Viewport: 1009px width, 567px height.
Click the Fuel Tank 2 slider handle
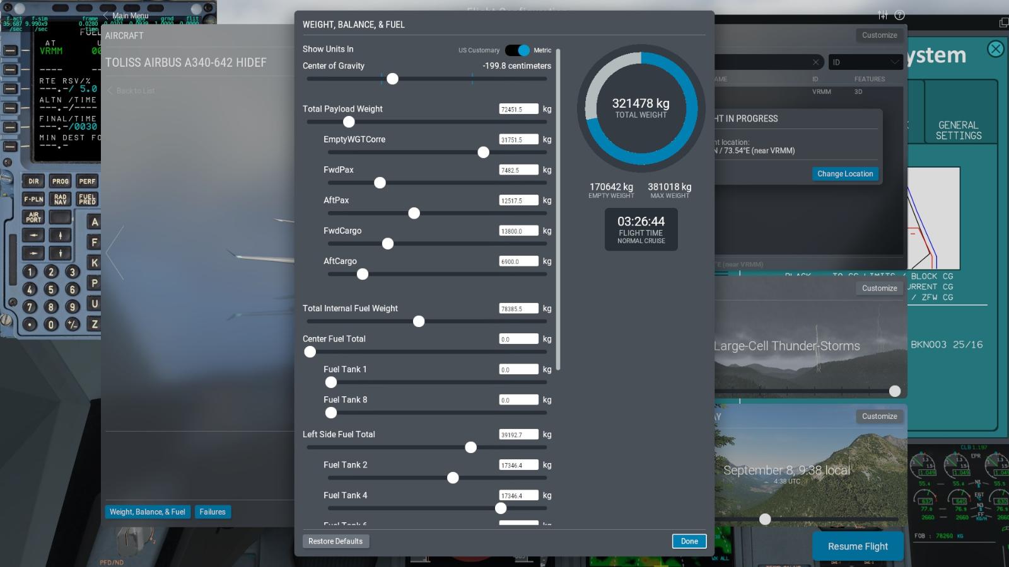[453, 478]
